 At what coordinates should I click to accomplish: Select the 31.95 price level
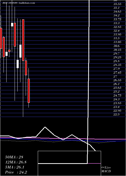(117, 35)
